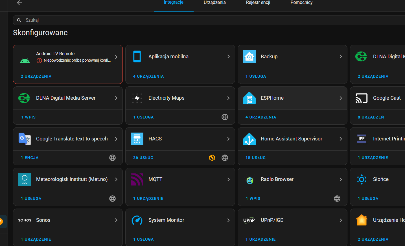The image size is (405, 246).
Task: Click the ESPHome house icon
Action: (x=249, y=98)
